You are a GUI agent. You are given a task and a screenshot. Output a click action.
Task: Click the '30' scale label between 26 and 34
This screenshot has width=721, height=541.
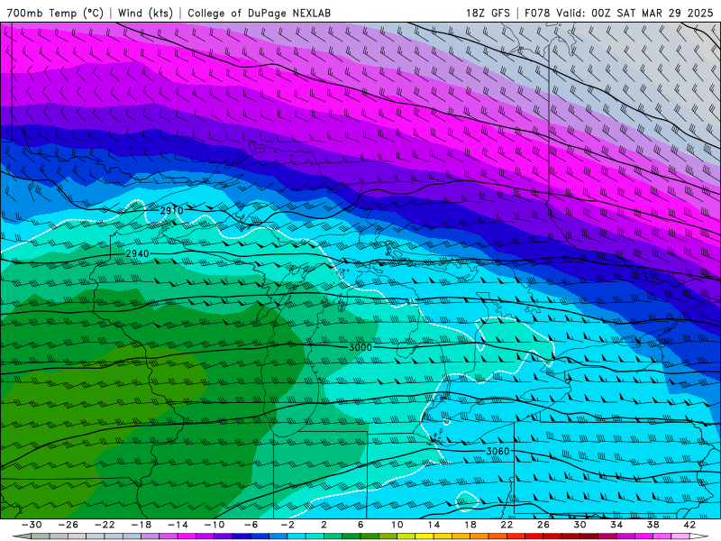[580, 525]
